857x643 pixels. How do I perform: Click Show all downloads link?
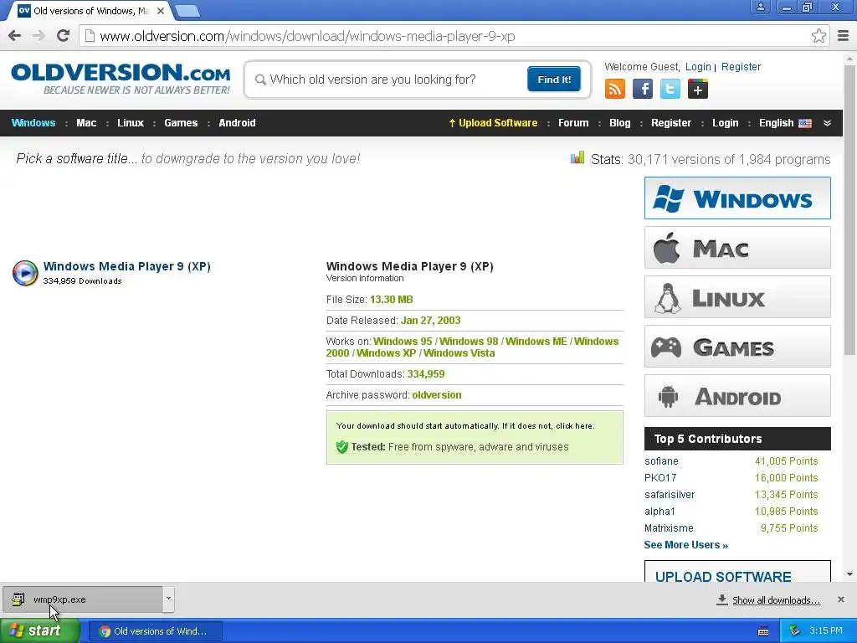click(776, 599)
